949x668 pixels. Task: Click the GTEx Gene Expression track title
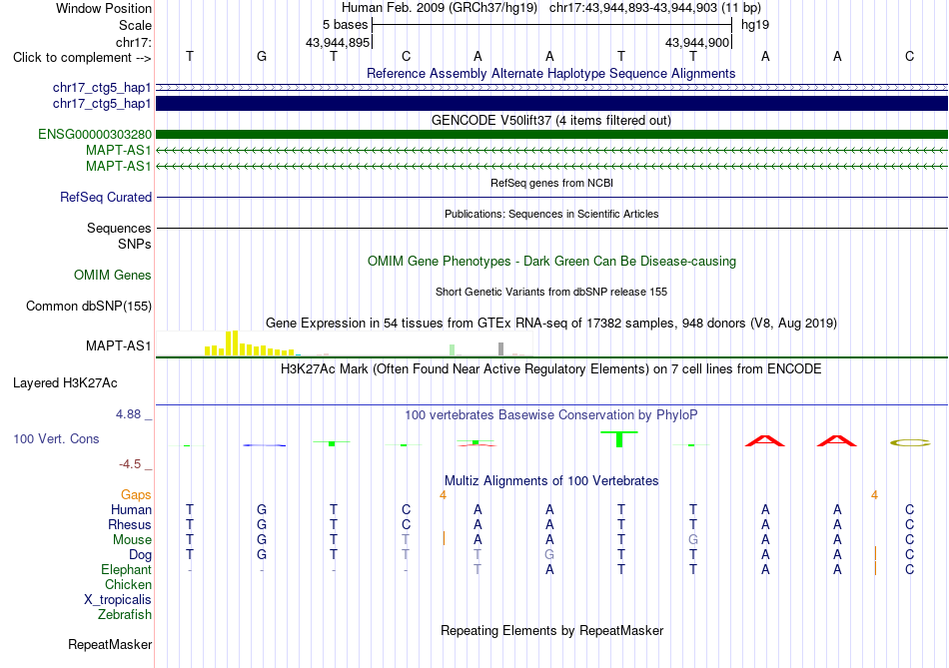pos(551,324)
